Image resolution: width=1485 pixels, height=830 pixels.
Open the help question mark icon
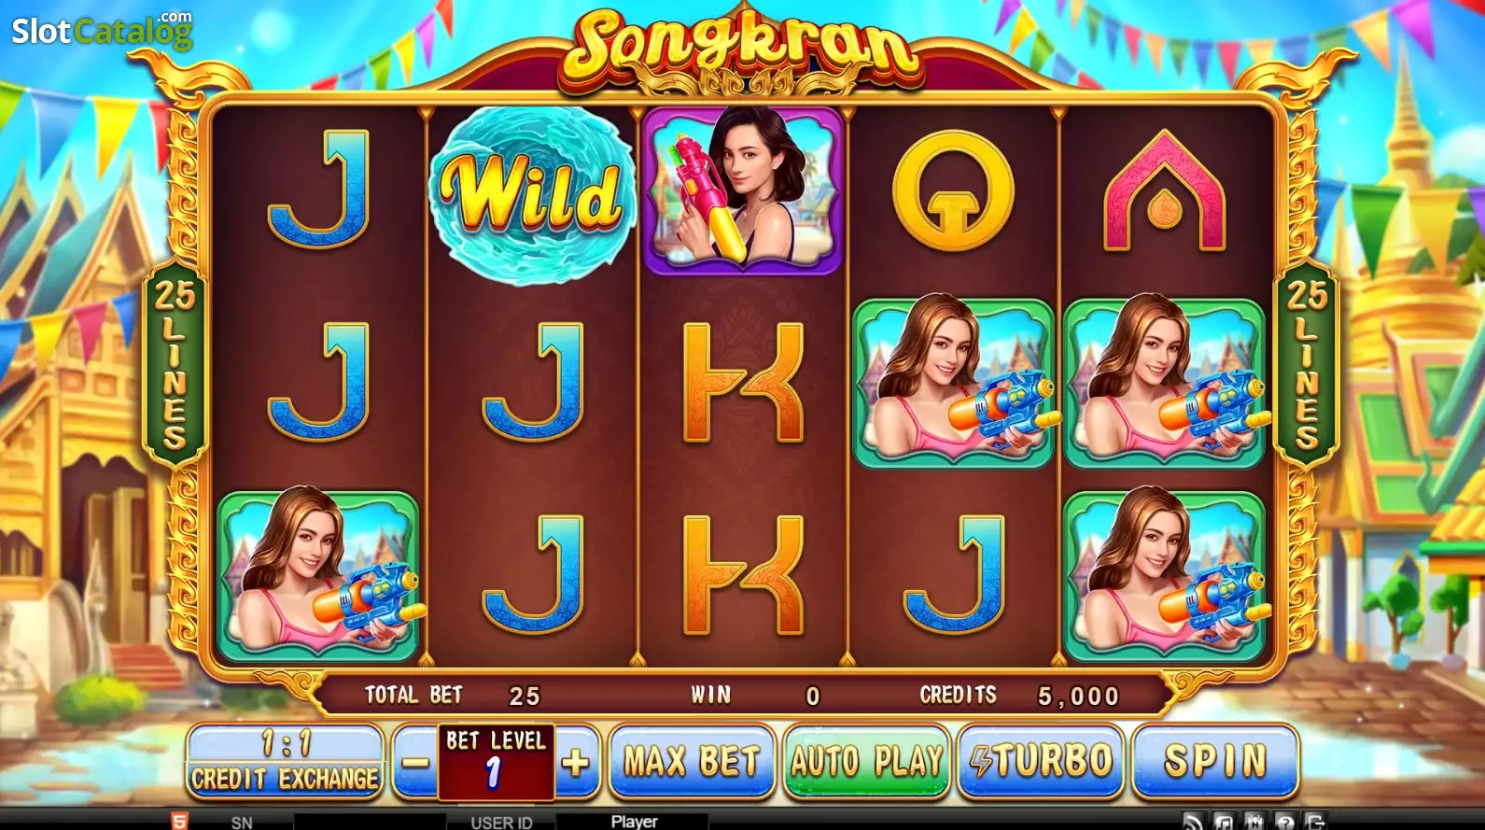pos(1285,822)
